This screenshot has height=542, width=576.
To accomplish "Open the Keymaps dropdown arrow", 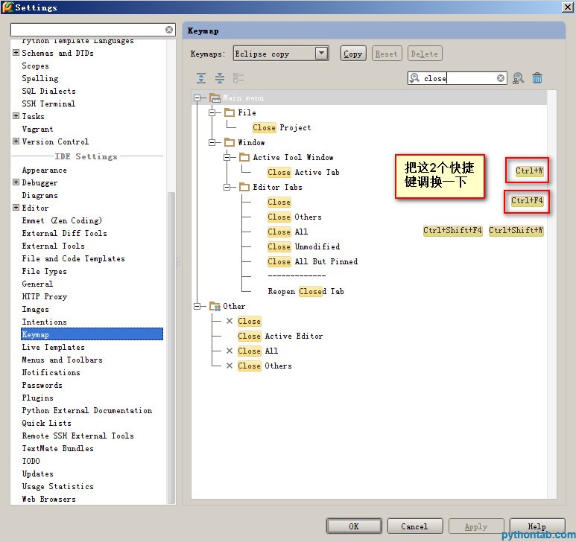I will coord(321,54).
